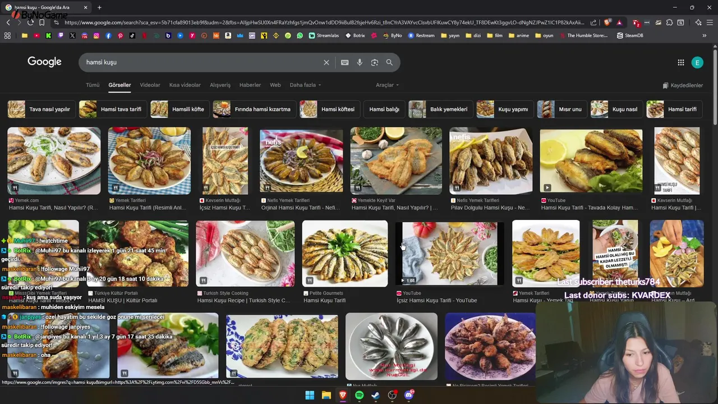The height and width of the screenshot is (404, 718).
Task: Switch to the 'Kısa videolar' tab
Action: click(185, 85)
